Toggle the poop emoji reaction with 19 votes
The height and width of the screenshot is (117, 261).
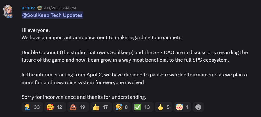pyautogui.click(x=78, y=107)
